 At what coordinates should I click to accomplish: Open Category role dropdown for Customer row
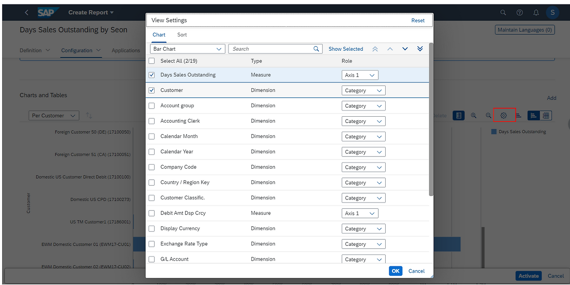(363, 90)
